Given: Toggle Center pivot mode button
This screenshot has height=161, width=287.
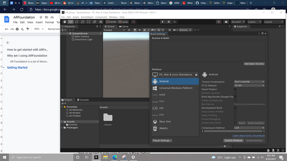Looking at the screenshot, I should (111, 22).
